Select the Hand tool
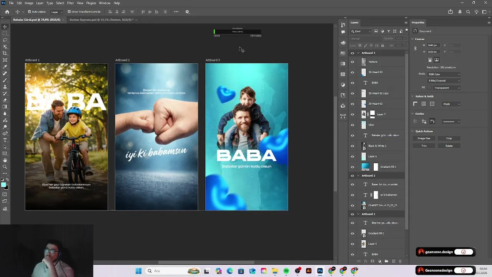The image size is (492, 277). pyautogui.click(x=5, y=160)
